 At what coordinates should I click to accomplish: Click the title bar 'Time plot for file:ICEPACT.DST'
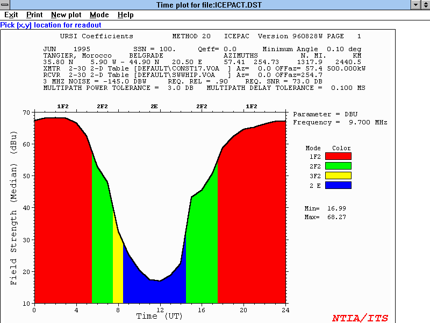(x=214, y=5)
